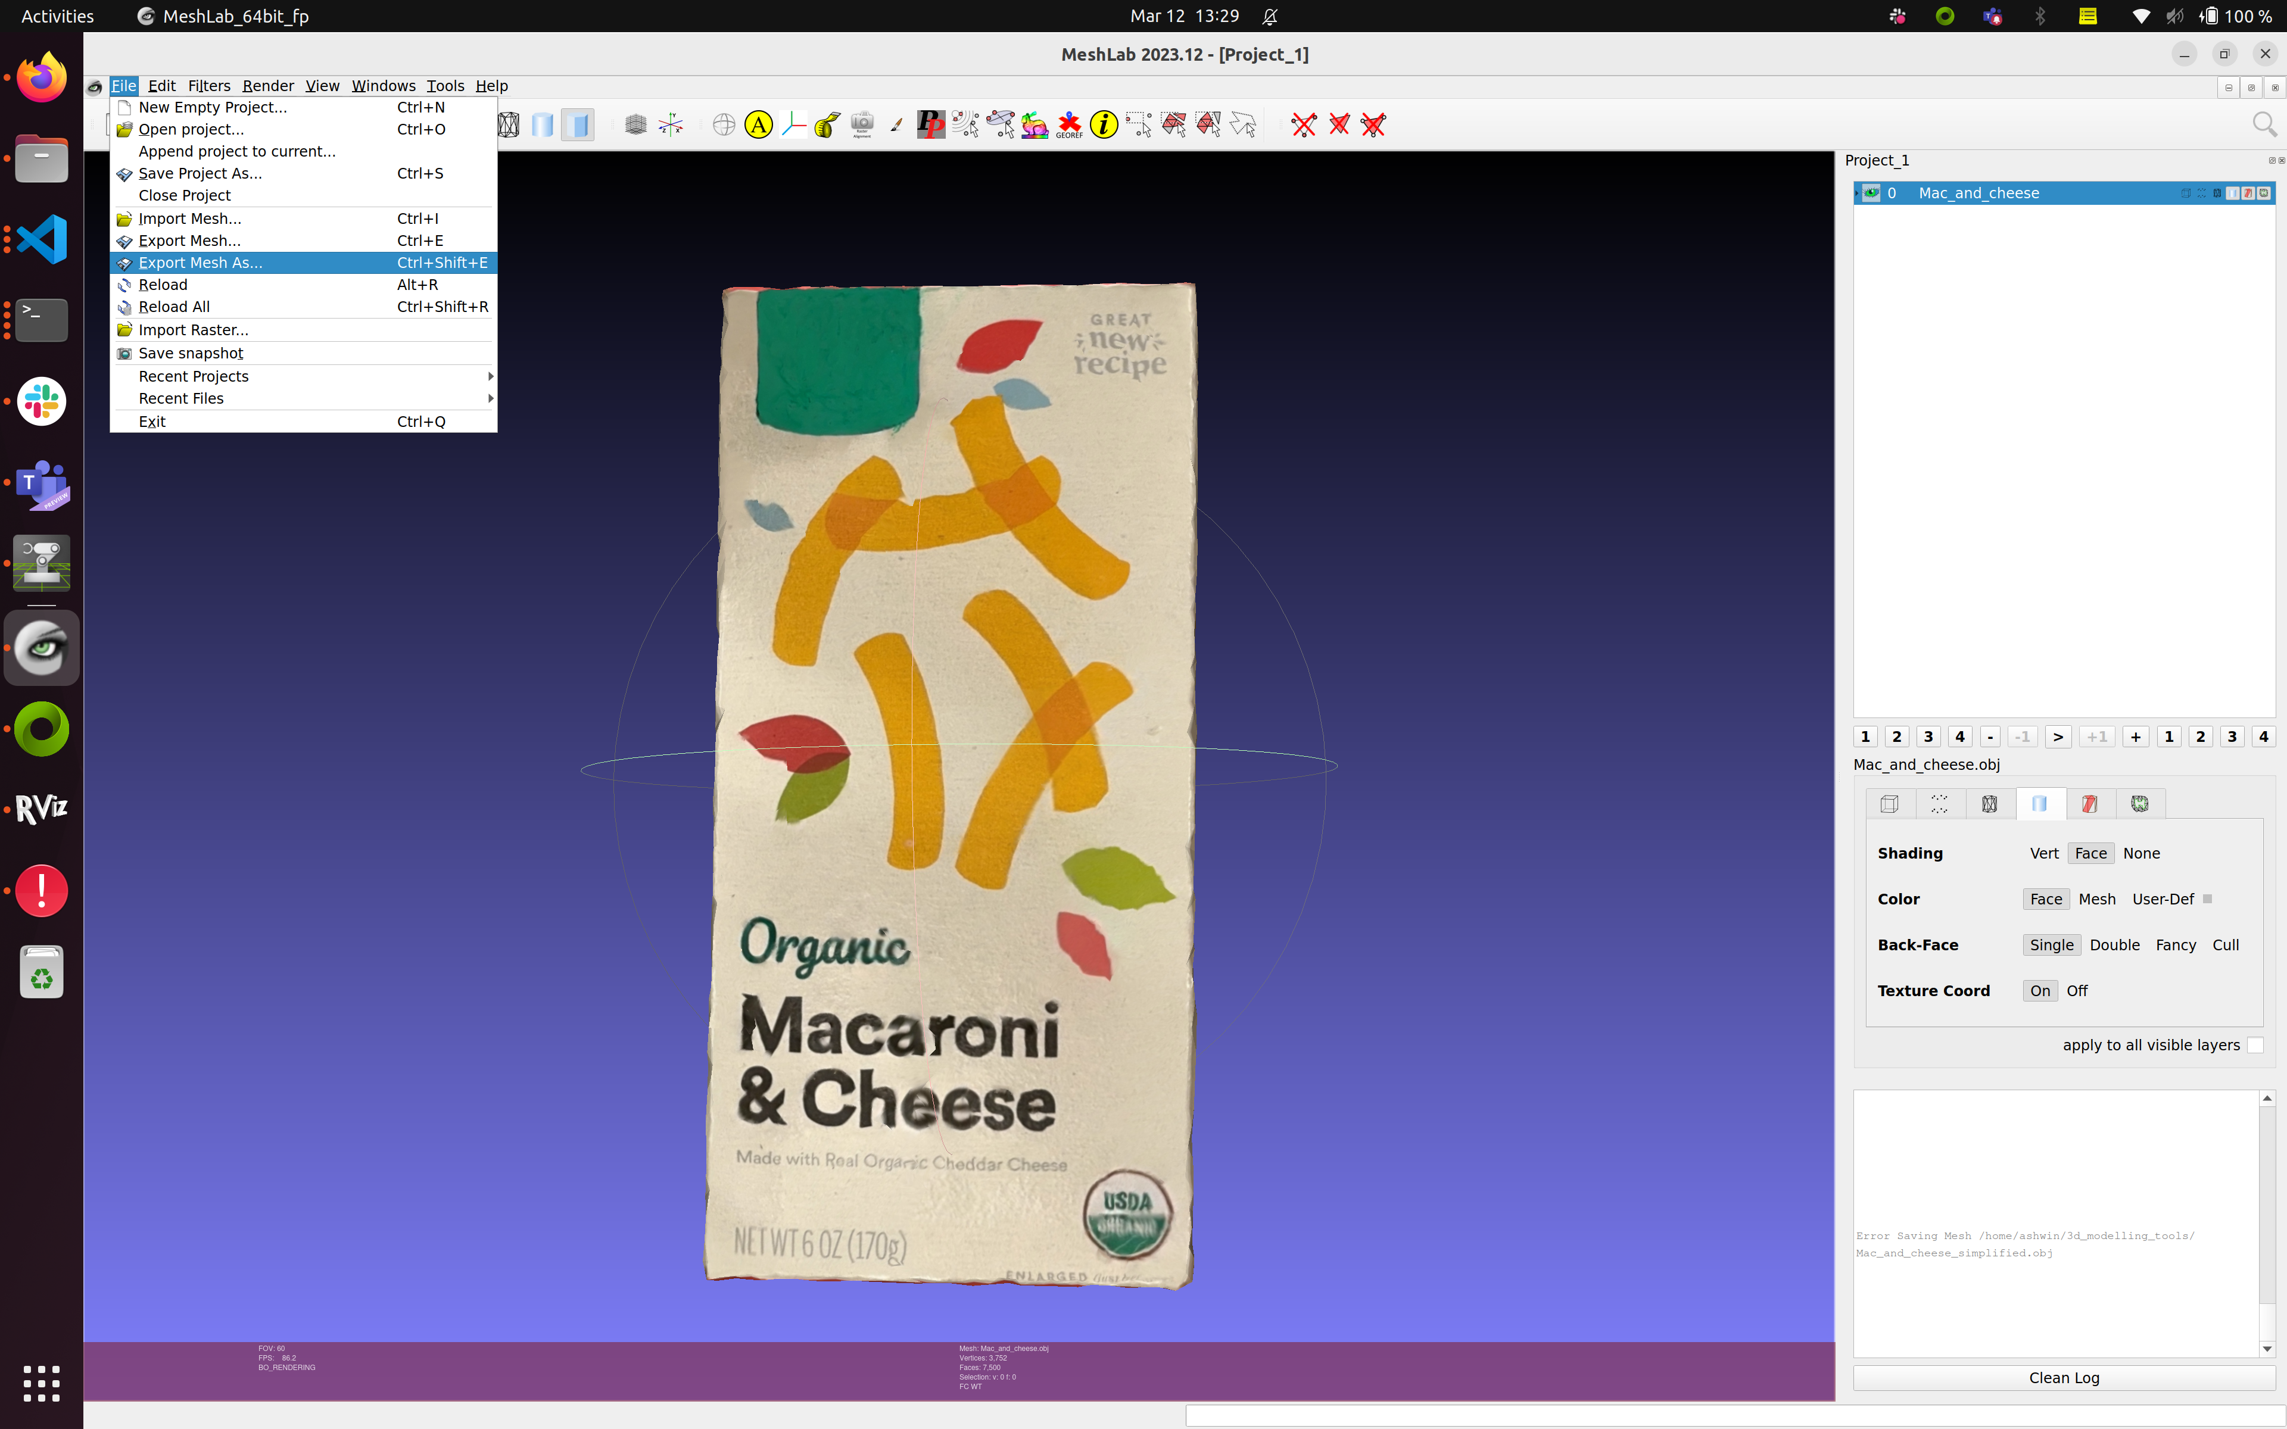Launch the Z-painting brush tool
The width and height of the screenshot is (2287, 1429).
896,124
